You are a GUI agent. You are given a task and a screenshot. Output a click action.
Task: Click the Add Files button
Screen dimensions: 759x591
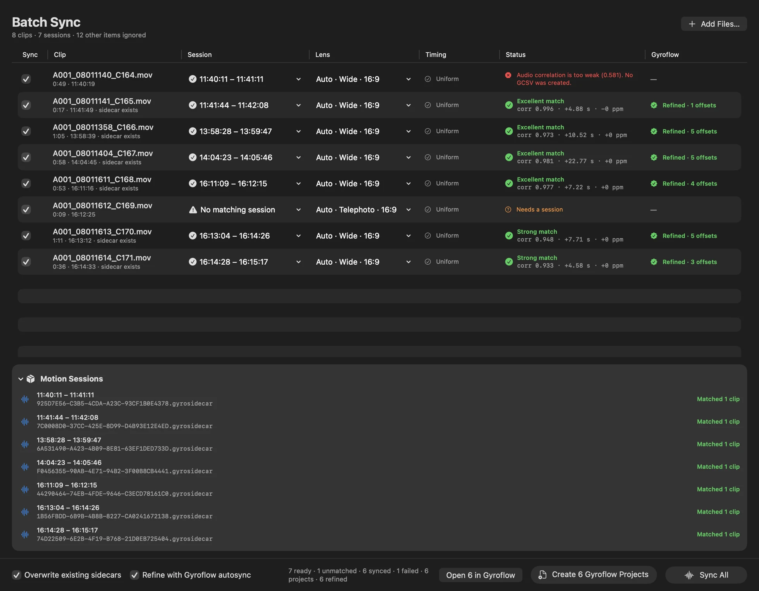tap(714, 24)
